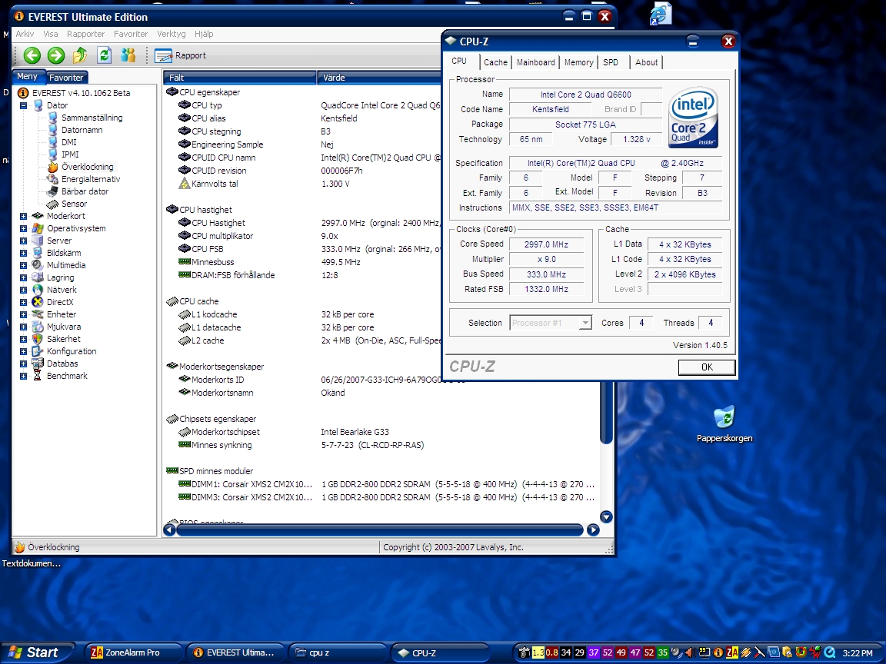
Task: Click the Up level arrow icon in toolbar
Action: pos(80,55)
